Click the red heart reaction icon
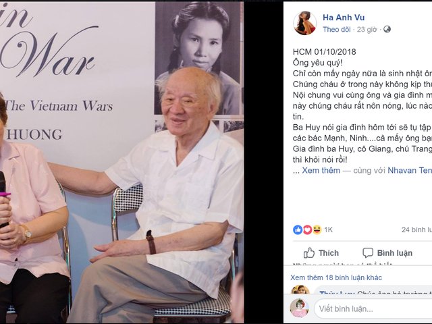This screenshot has width=432, height=324. tap(308, 230)
